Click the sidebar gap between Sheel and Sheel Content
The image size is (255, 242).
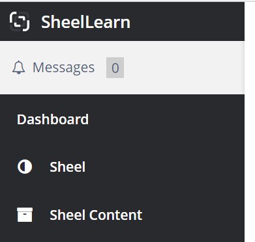[x=122, y=191]
